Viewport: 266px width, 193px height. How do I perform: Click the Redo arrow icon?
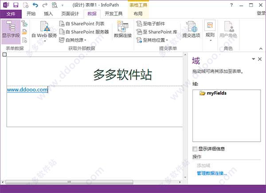click(x=45, y=5)
